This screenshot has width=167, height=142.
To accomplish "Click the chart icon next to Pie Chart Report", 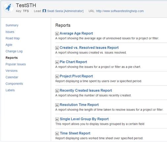I will 57,62.
